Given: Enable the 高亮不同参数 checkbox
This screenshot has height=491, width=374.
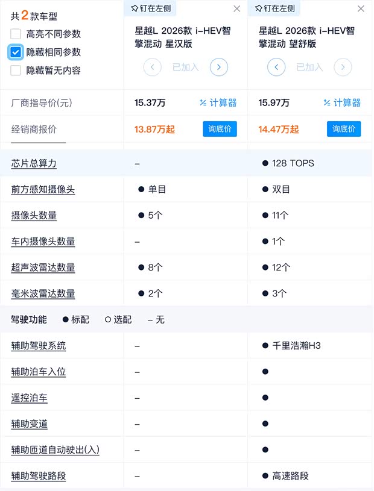Looking at the screenshot, I should pos(16,34).
